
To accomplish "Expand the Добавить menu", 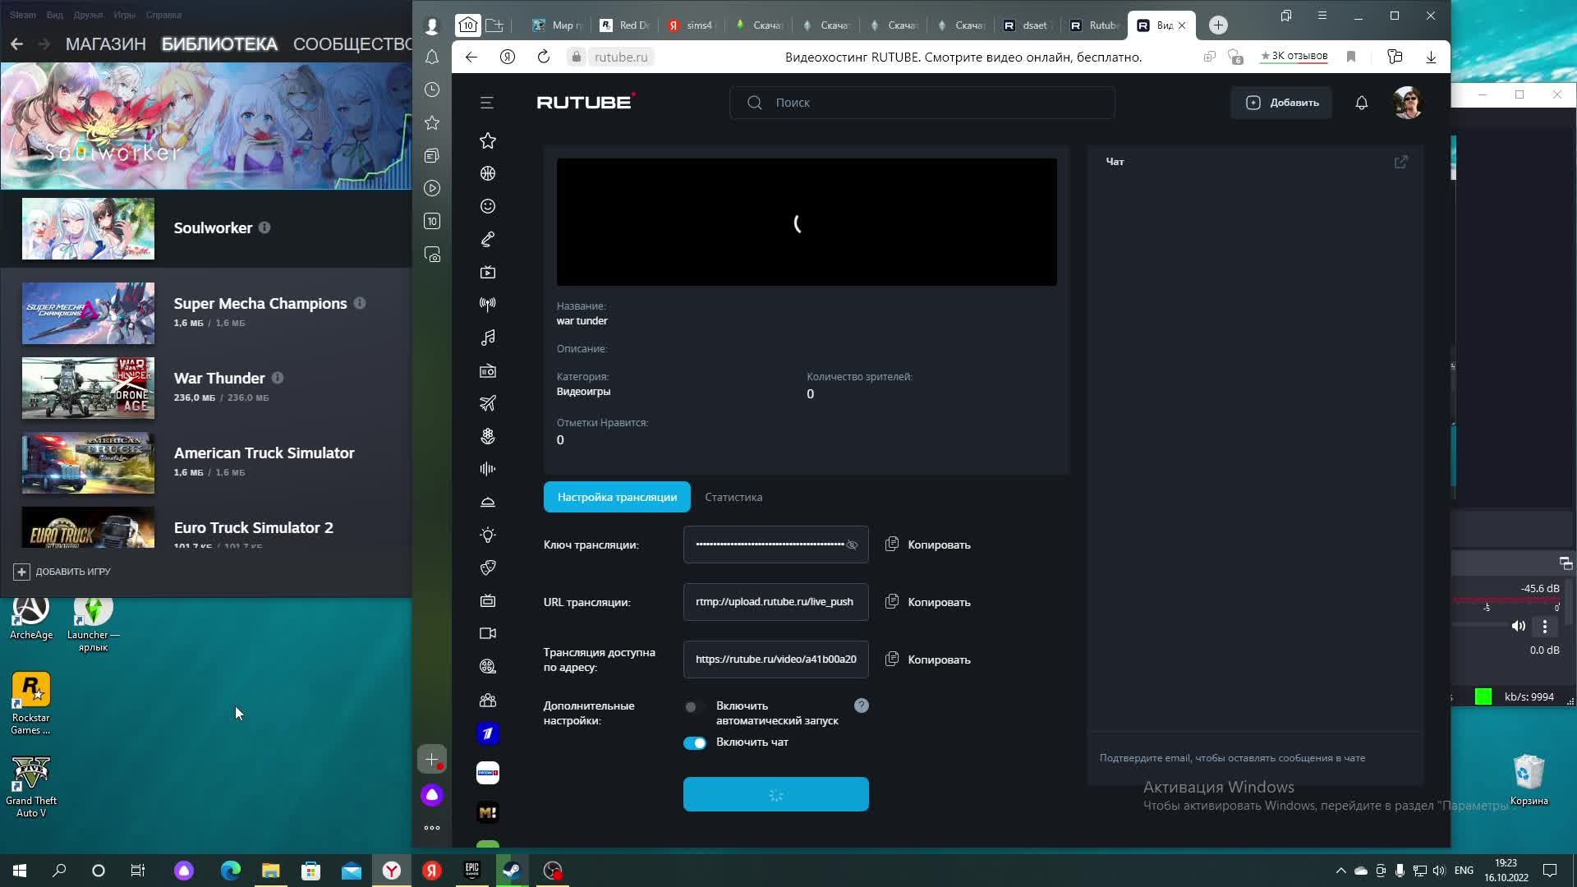I will coord(1281,103).
